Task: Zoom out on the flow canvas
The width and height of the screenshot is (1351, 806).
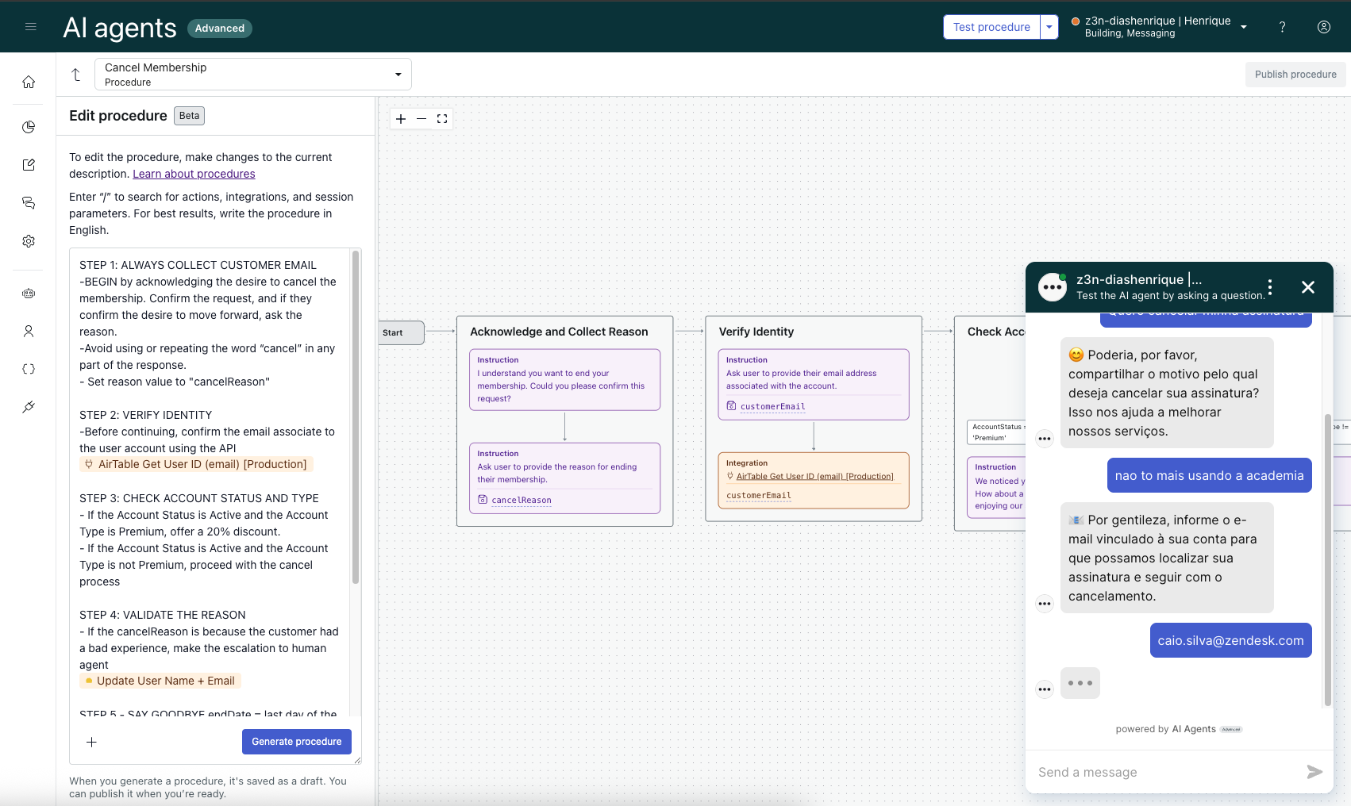Action: 421,119
